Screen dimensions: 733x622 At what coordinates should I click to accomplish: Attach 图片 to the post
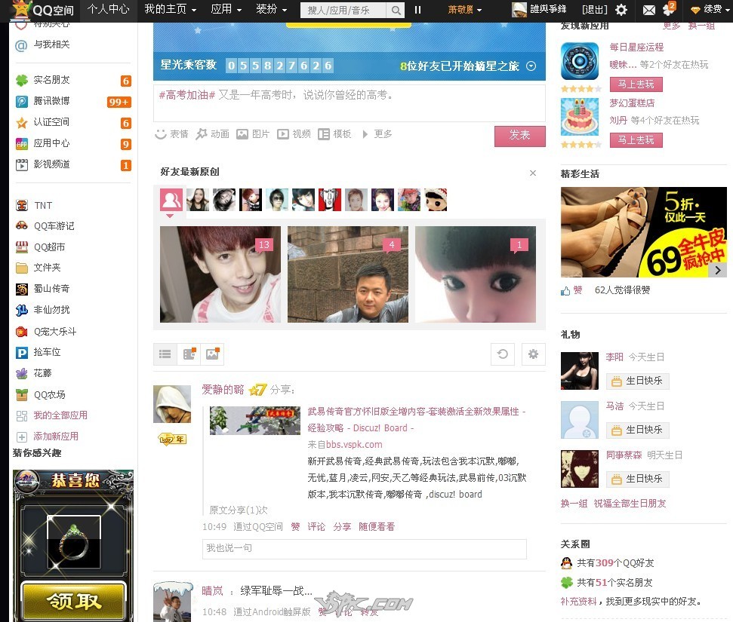(253, 134)
